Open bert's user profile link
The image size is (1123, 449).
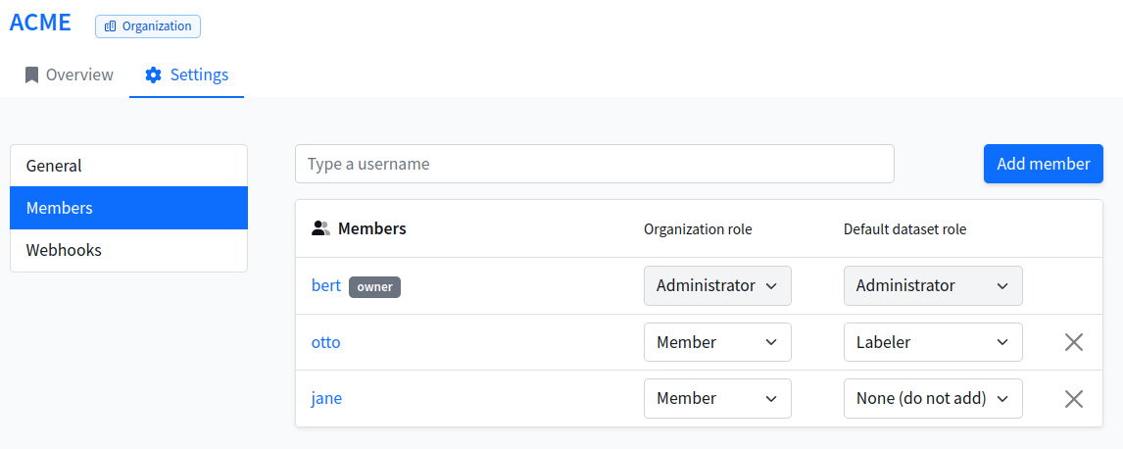click(325, 286)
